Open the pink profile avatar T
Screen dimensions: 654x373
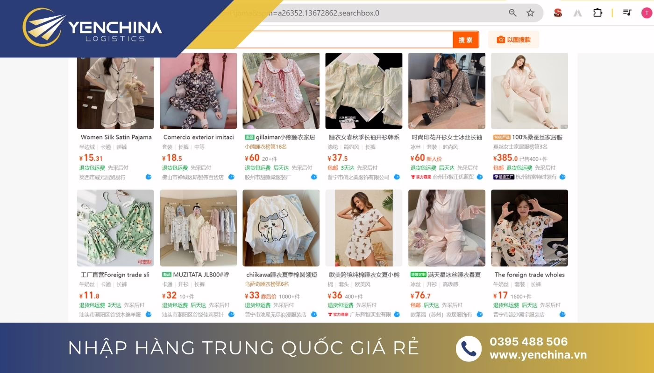tap(647, 13)
